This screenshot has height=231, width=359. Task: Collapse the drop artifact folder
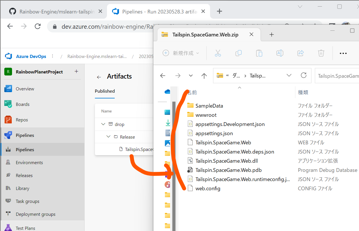(103, 124)
